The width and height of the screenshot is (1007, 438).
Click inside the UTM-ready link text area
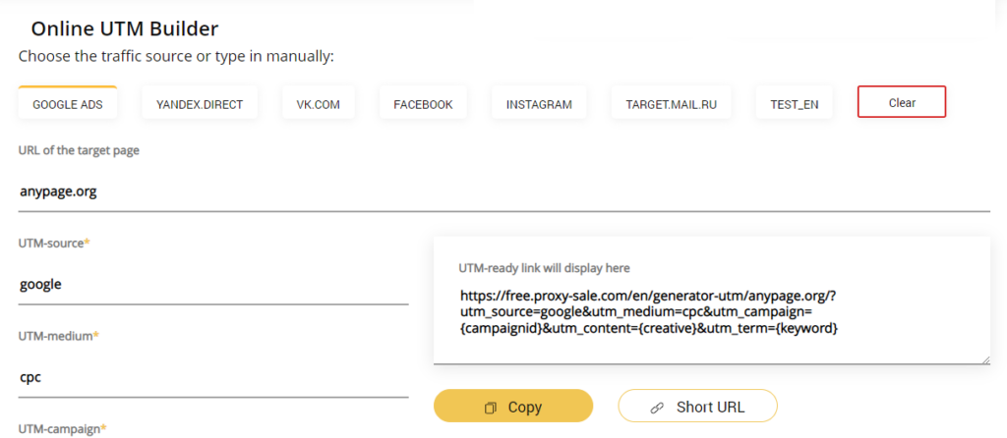(712, 312)
